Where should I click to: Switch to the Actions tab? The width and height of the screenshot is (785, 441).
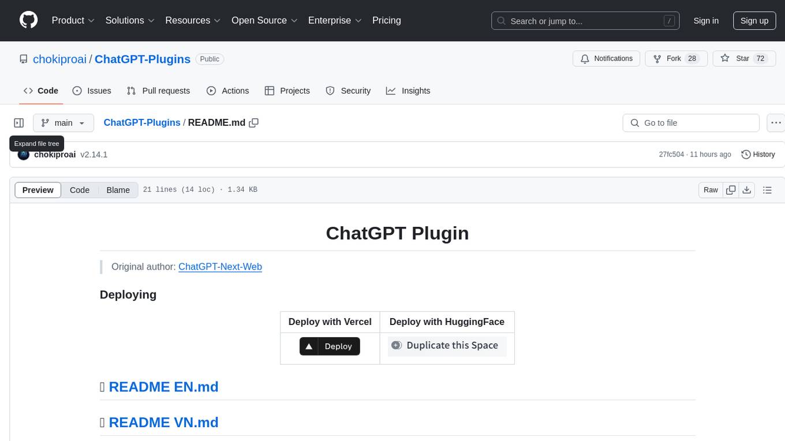(x=227, y=91)
